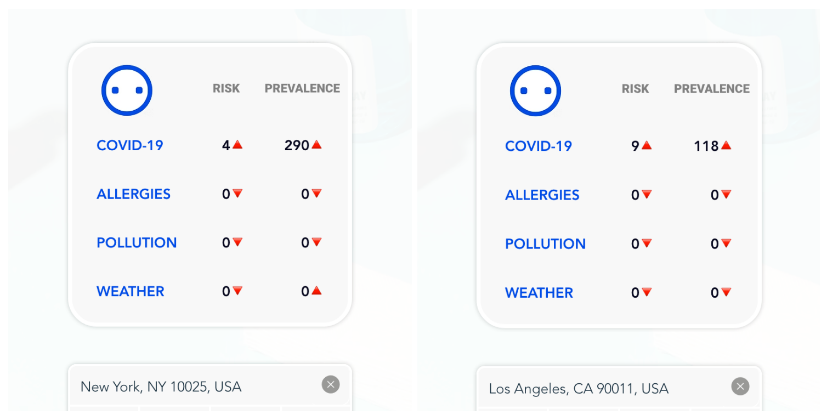Click the blue face icon in New York card

tap(127, 90)
